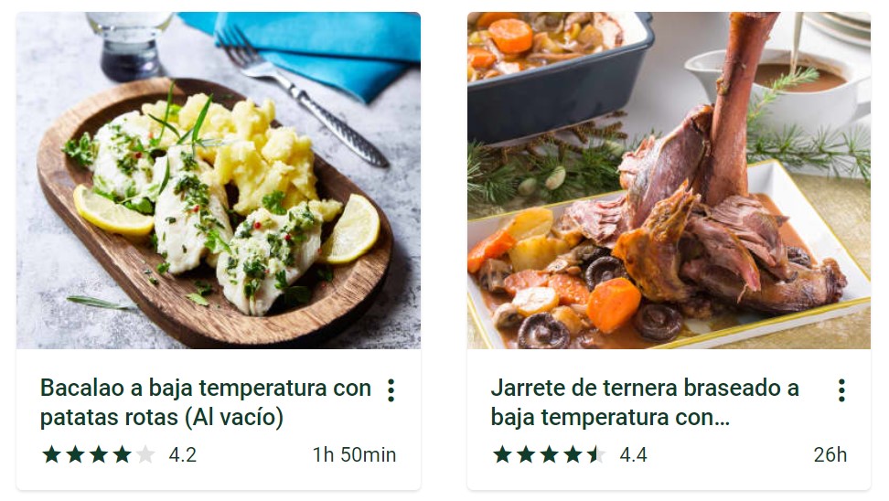Click the fourth star of the Bacalao rating
889x501 pixels.
122,454
